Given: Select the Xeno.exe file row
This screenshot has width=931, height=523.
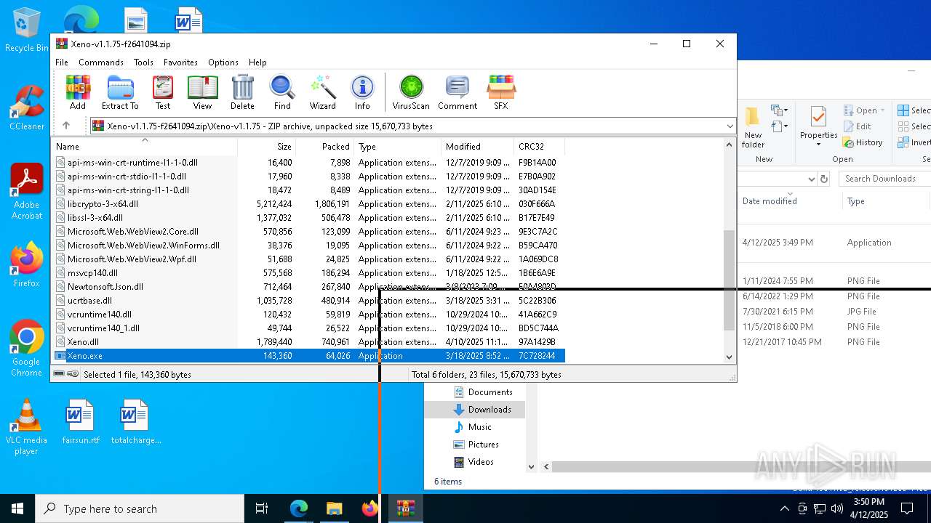Looking at the screenshot, I should 308,356.
